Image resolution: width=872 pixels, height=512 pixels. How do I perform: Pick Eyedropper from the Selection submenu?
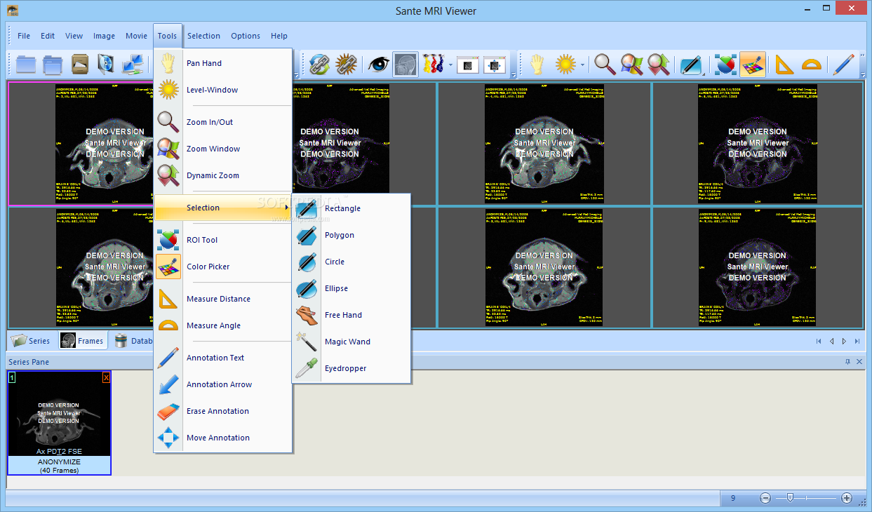point(351,368)
